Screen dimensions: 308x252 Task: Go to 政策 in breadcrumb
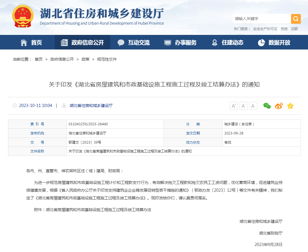(x=86, y=59)
